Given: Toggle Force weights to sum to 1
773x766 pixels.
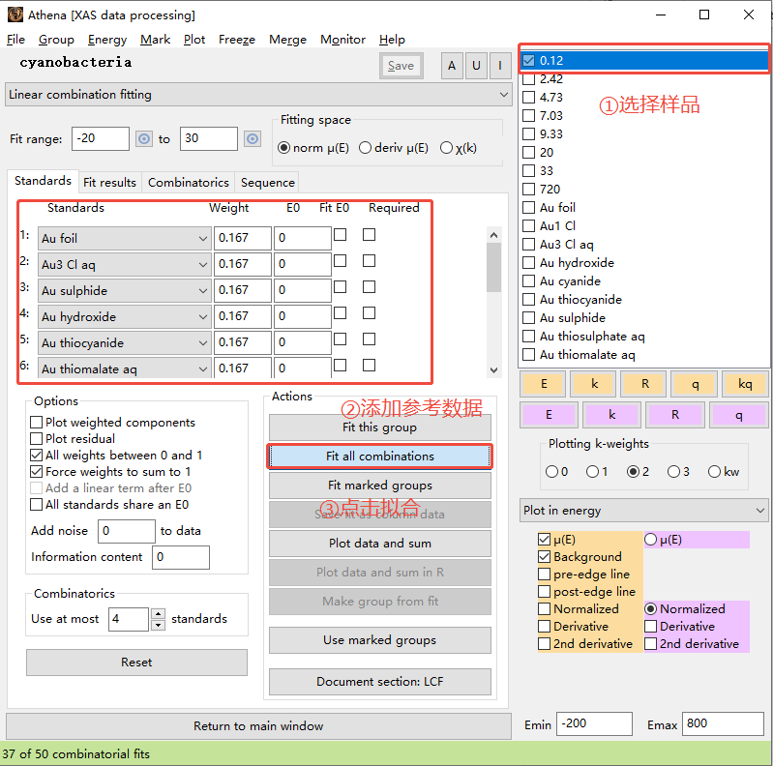Looking at the screenshot, I should 36,472.
